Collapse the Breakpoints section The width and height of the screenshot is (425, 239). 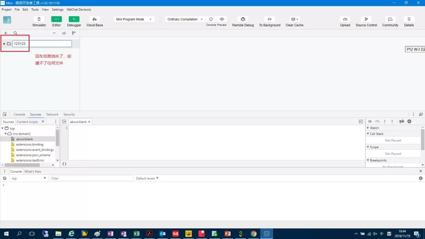pos(368,160)
